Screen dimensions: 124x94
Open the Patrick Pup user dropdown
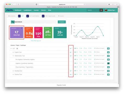(110, 10)
